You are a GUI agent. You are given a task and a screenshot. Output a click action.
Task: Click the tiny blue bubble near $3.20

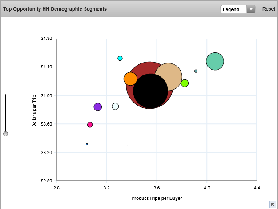(x=87, y=144)
